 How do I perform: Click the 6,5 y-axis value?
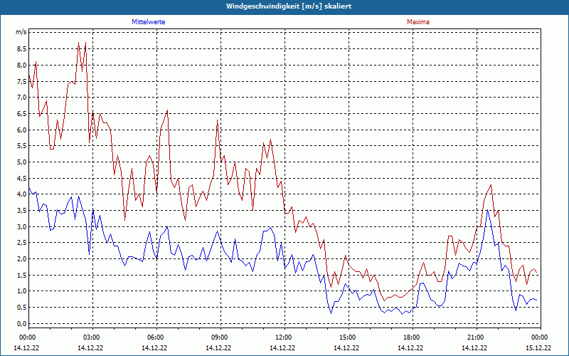click(x=22, y=114)
